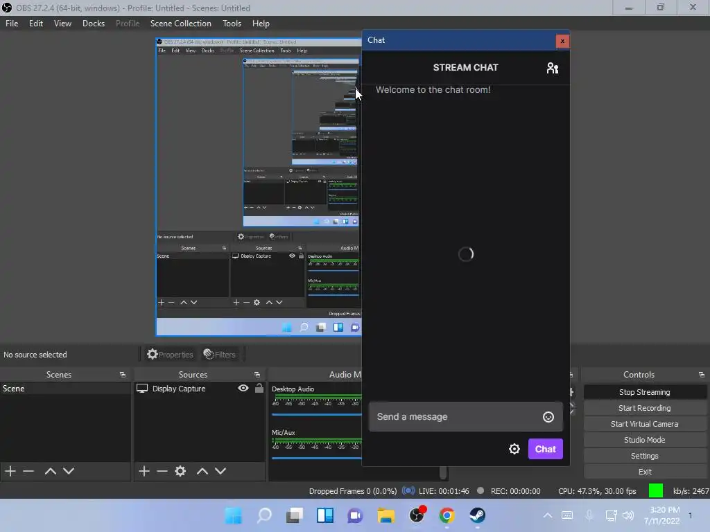Toggle Display Capture visibility eye

pyautogui.click(x=243, y=388)
